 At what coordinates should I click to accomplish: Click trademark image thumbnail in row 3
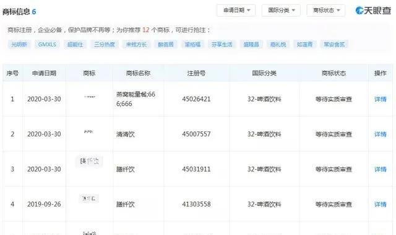[x=89, y=161]
